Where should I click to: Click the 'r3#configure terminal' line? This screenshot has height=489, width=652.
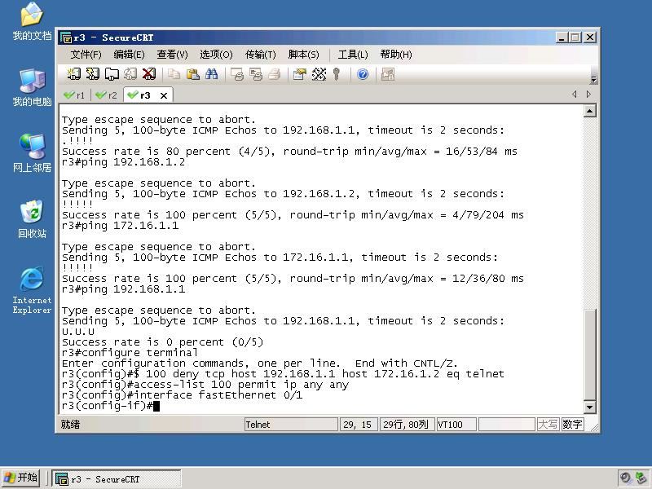click(130, 353)
